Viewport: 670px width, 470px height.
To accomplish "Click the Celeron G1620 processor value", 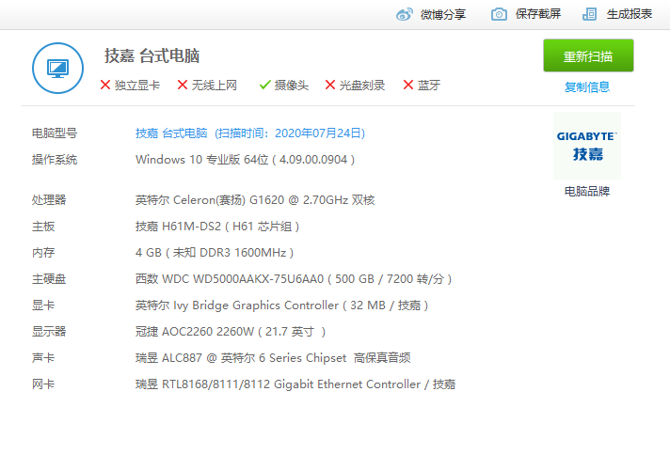I will pyautogui.click(x=255, y=200).
